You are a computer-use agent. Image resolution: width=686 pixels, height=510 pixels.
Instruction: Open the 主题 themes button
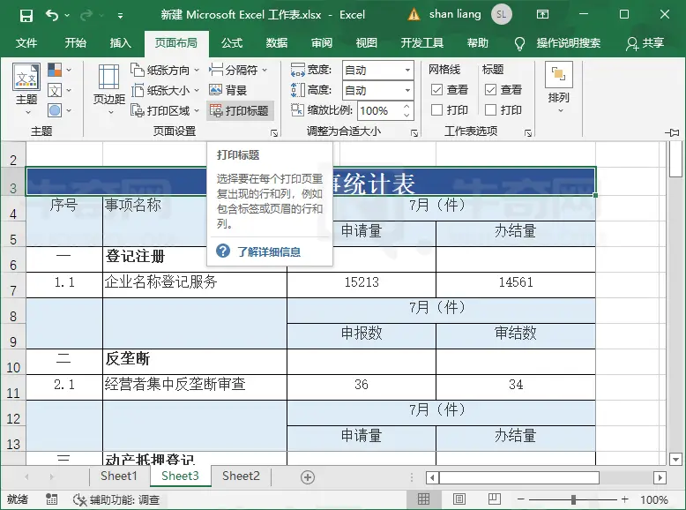(x=26, y=89)
